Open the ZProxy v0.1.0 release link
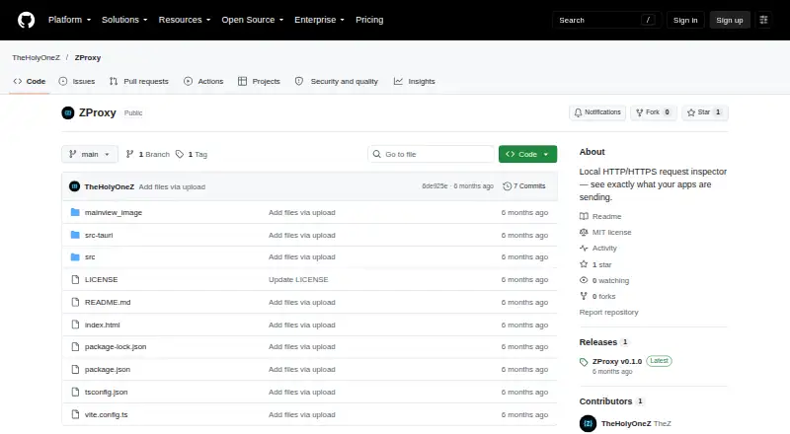 616,361
